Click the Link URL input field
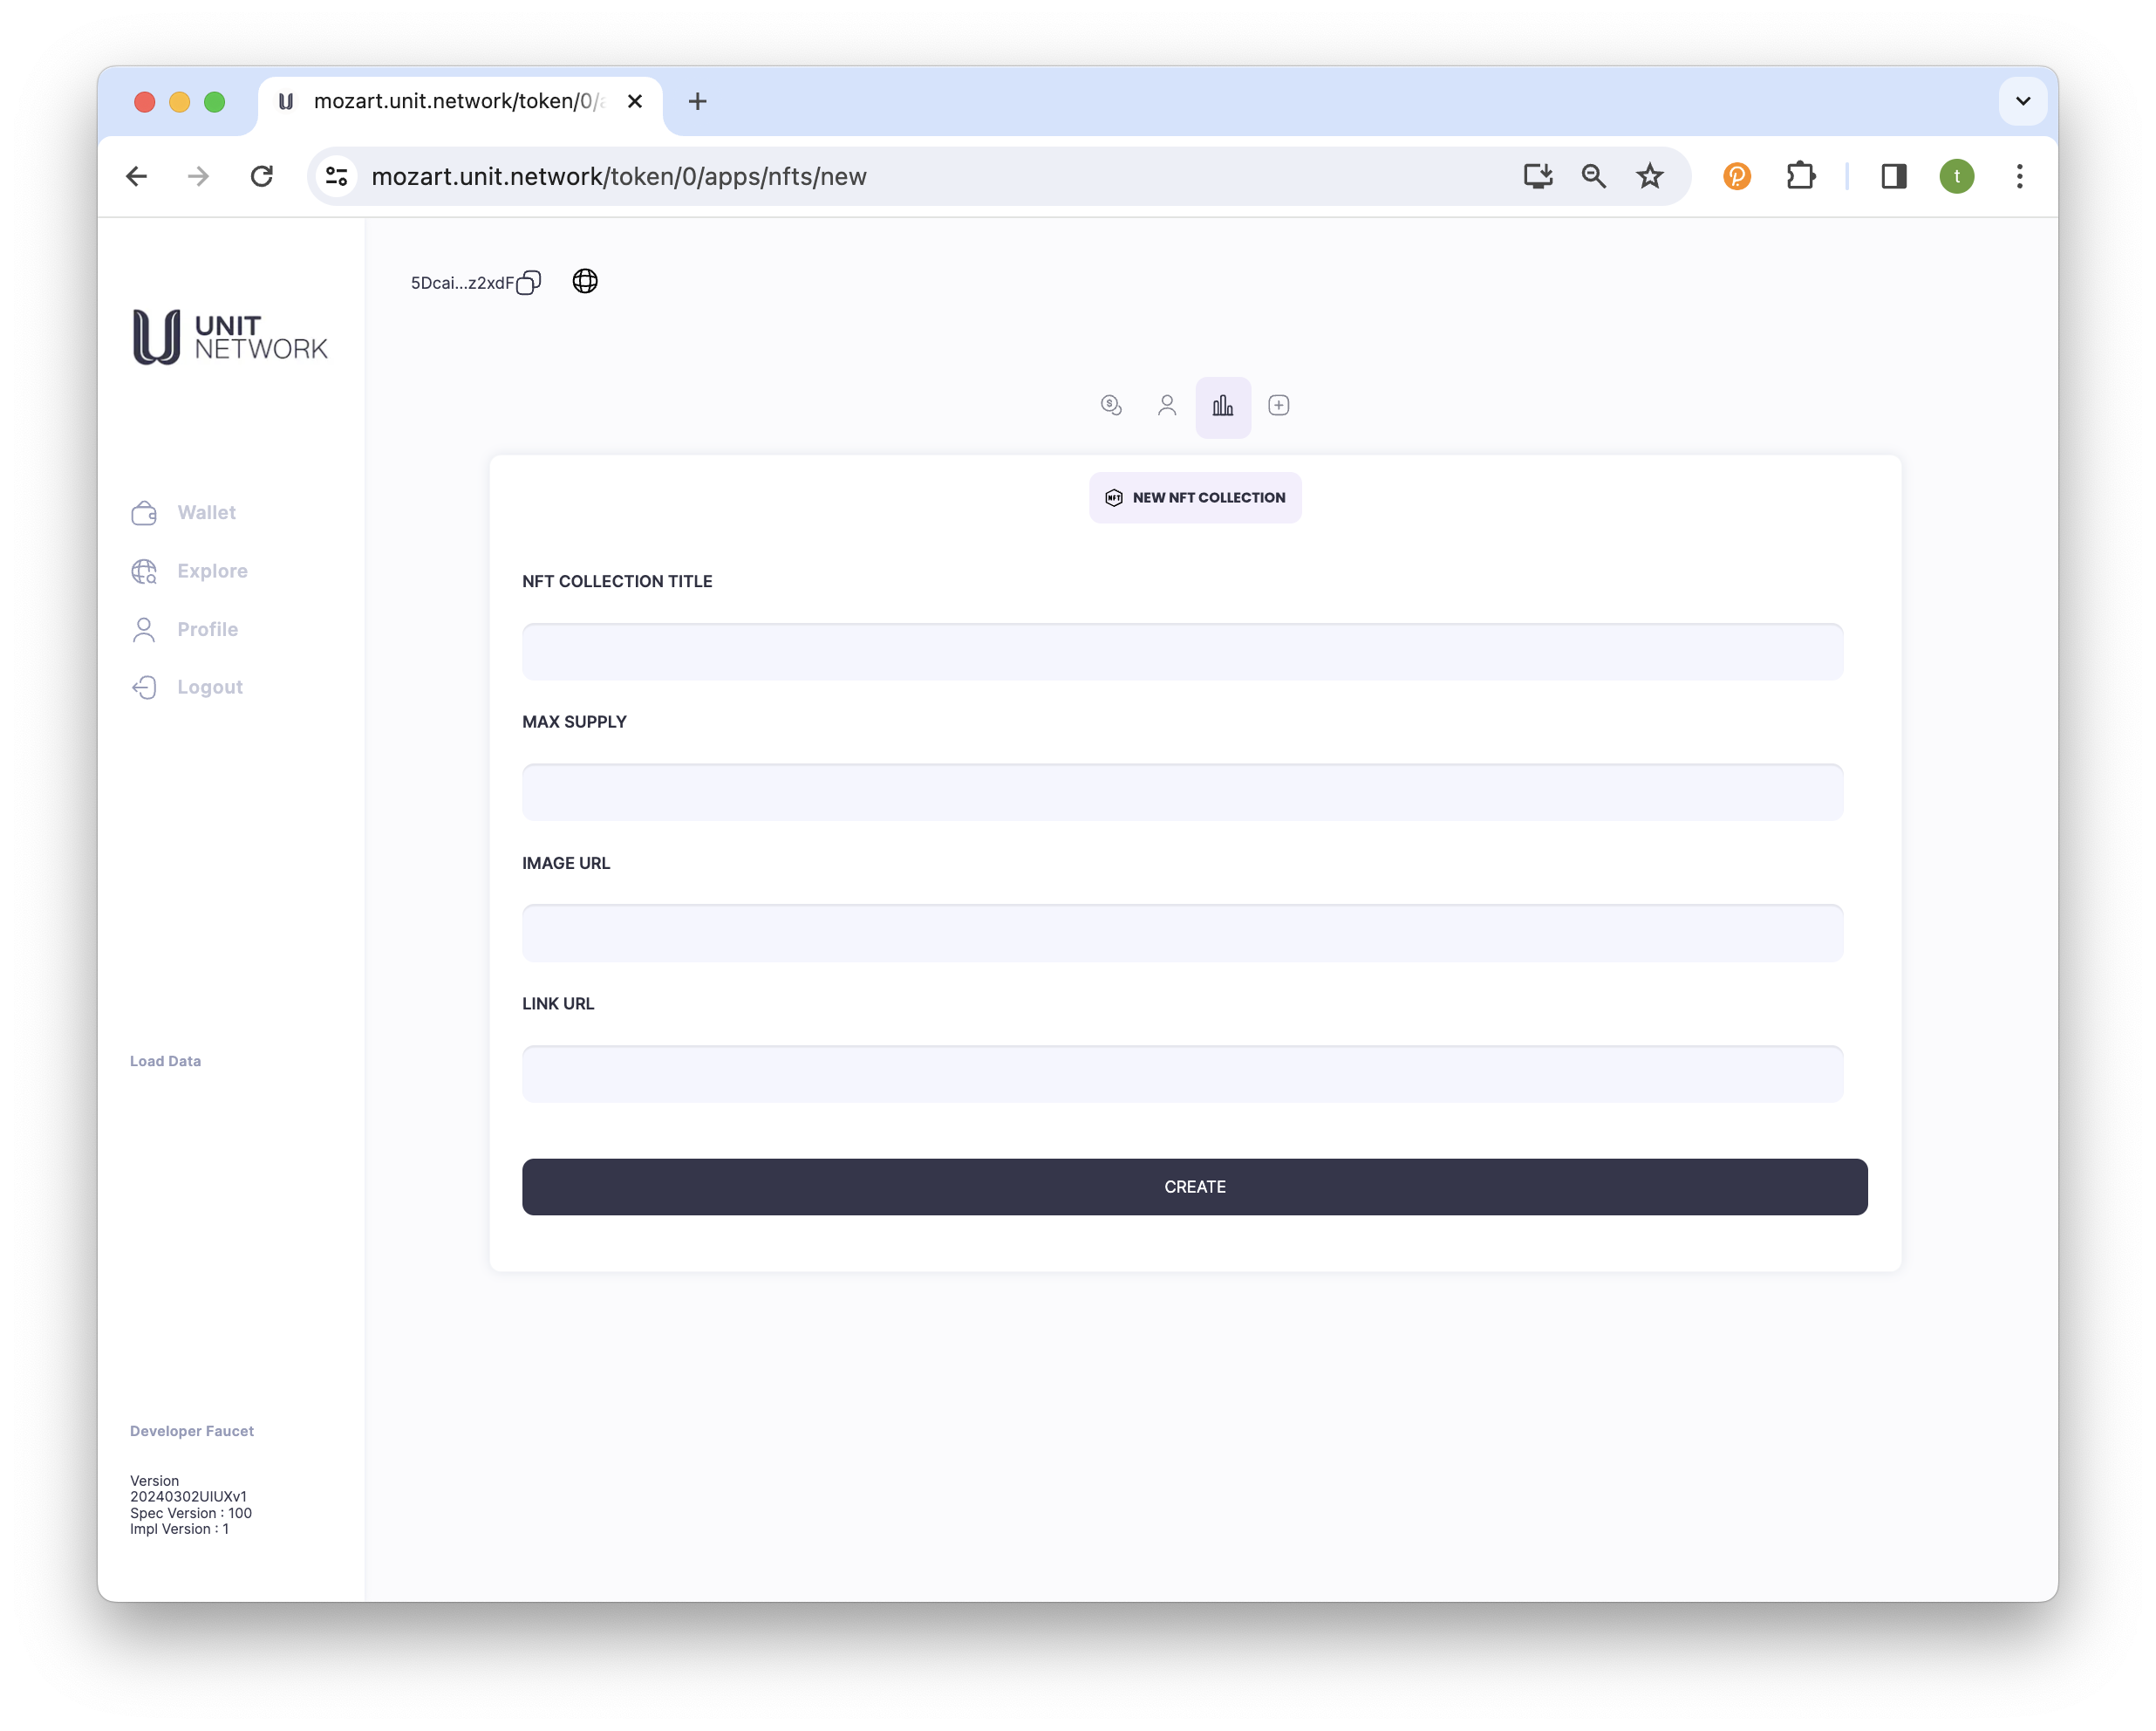Image resolution: width=2156 pixels, height=1731 pixels. 1182,1074
